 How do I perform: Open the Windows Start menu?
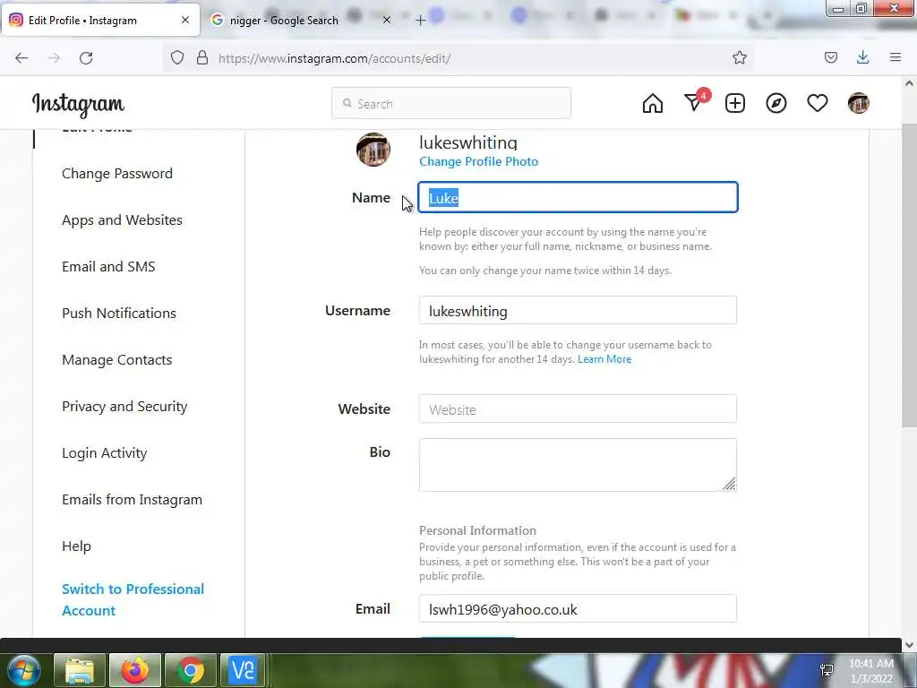[x=23, y=670]
